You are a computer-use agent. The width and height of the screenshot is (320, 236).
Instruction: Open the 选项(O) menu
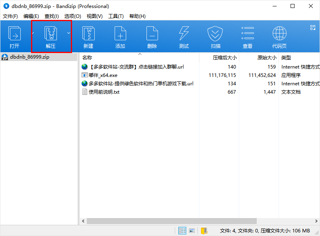(x=73, y=16)
